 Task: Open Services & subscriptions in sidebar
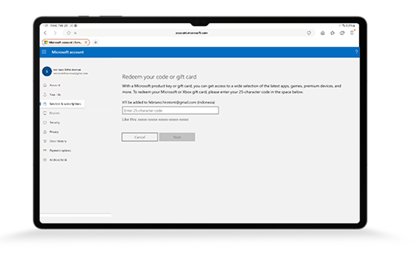tap(65, 104)
